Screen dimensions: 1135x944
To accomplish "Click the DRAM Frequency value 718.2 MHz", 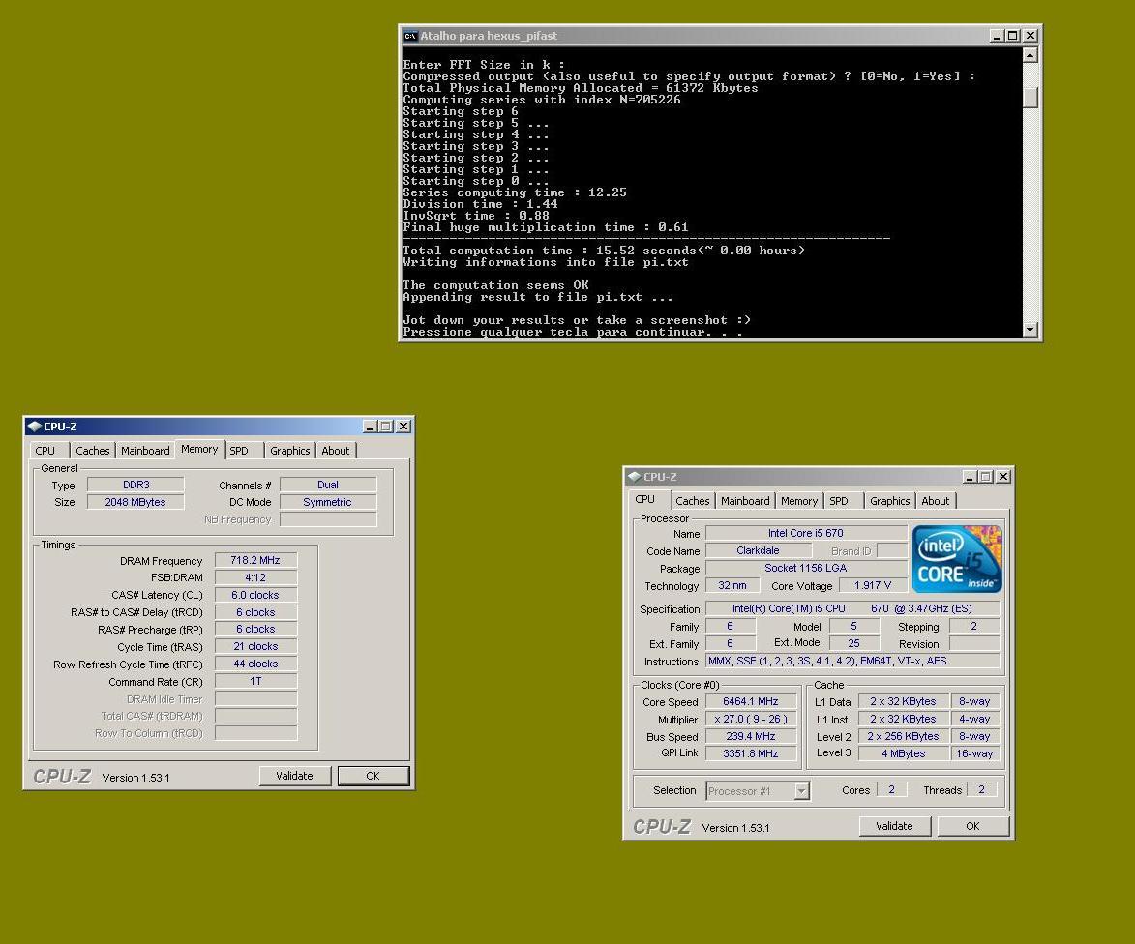I will [255, 561].
